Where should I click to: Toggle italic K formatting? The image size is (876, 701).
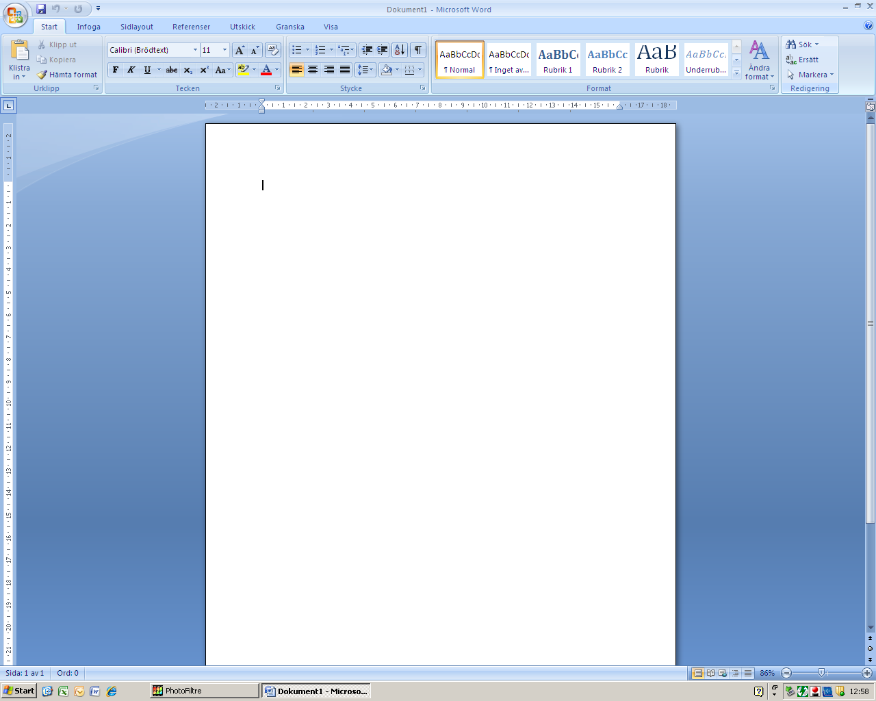point(131,70)
